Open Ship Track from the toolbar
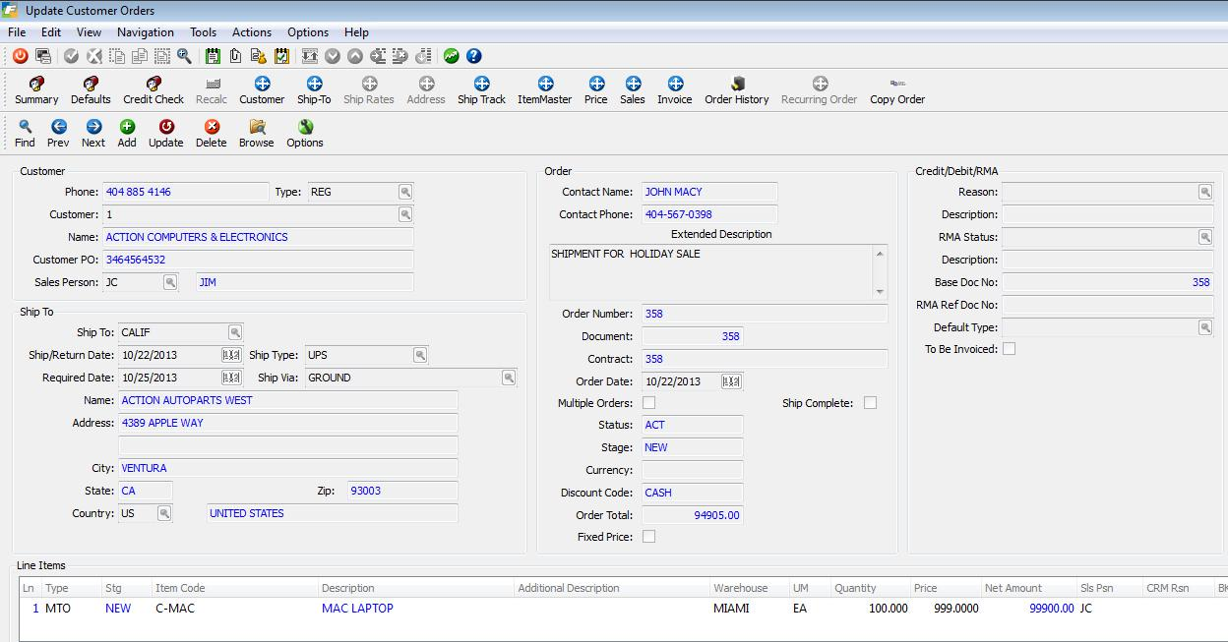Viewport: 1228px width, 642px height. point(481,89)
